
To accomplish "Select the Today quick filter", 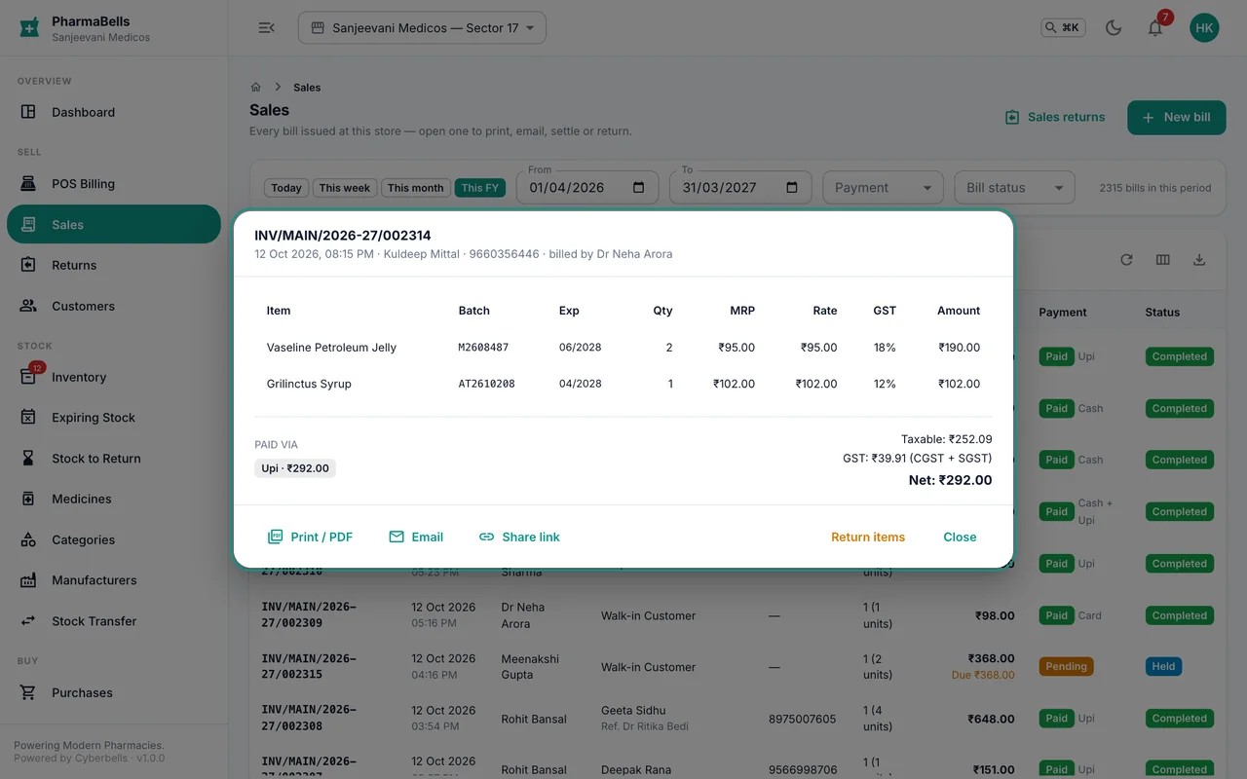I will coord(286,188).
